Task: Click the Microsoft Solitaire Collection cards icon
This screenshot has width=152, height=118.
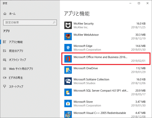Action: click(68, 81)
